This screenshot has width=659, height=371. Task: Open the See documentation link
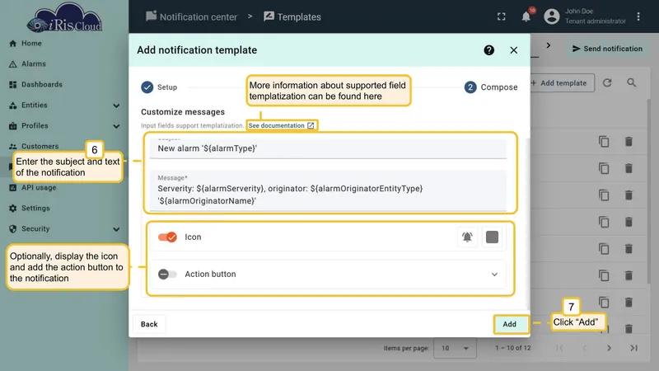281,125
